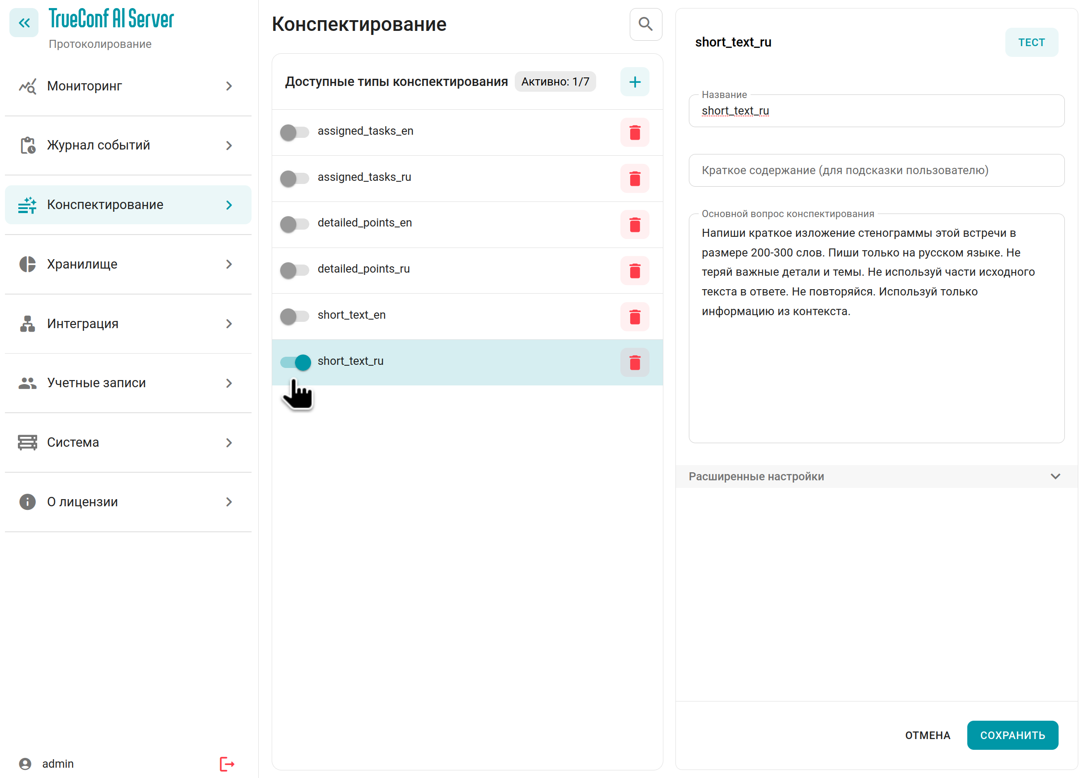This screenshot has height=778, width=1085.
Task: Open the Мониторинг section icon
Action: (27, 86)
